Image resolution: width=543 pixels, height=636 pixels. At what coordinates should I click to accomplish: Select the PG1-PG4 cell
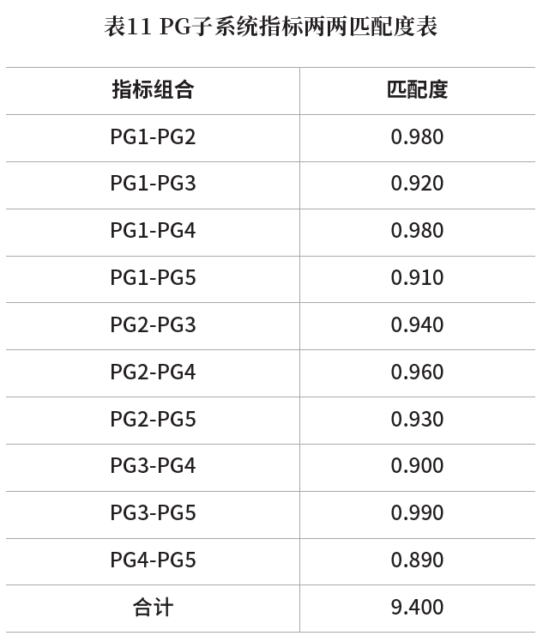point(153,231)
